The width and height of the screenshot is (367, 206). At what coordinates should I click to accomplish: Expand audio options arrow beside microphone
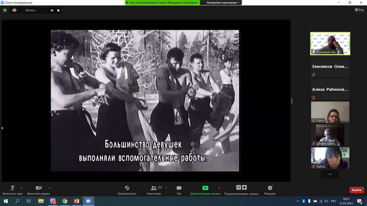tap(21, 188)
